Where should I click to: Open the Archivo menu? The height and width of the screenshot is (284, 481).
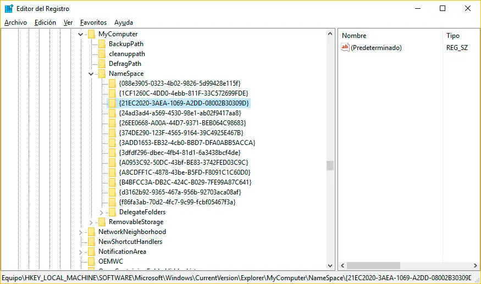15,23
